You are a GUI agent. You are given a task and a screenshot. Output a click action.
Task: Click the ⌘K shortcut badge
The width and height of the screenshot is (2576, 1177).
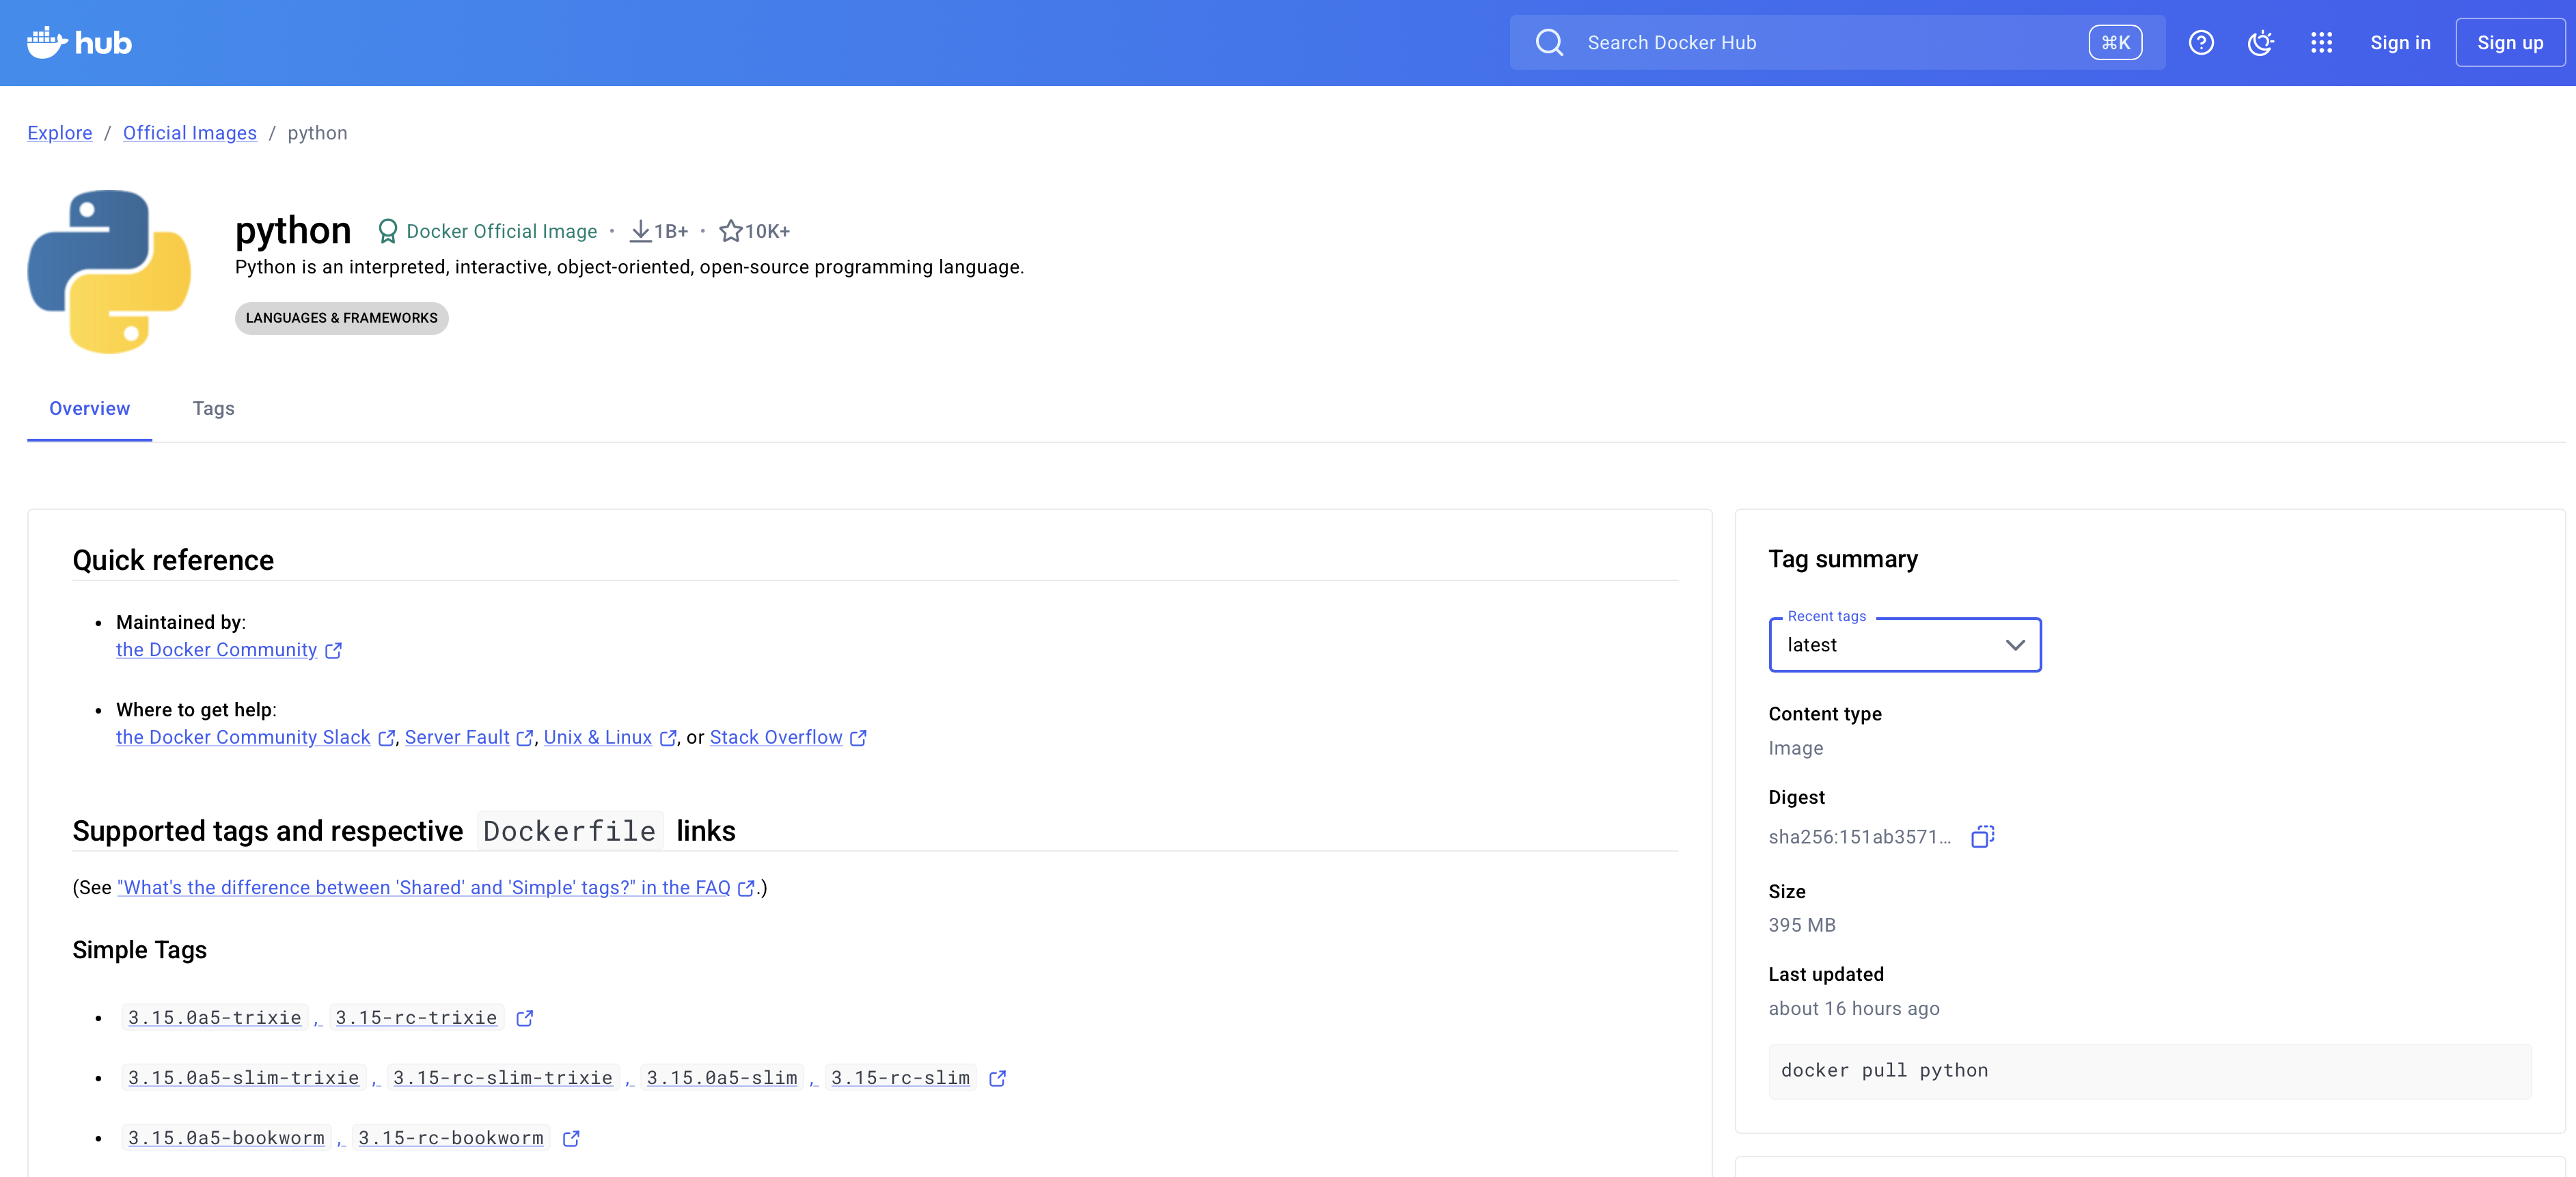pyautogui.click(x=2115, y=43)
